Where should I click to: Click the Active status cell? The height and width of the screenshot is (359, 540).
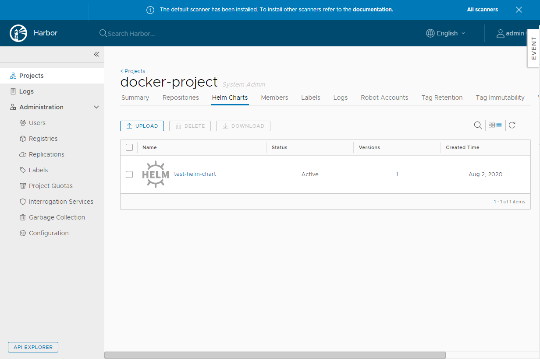(x=310, y=174)
